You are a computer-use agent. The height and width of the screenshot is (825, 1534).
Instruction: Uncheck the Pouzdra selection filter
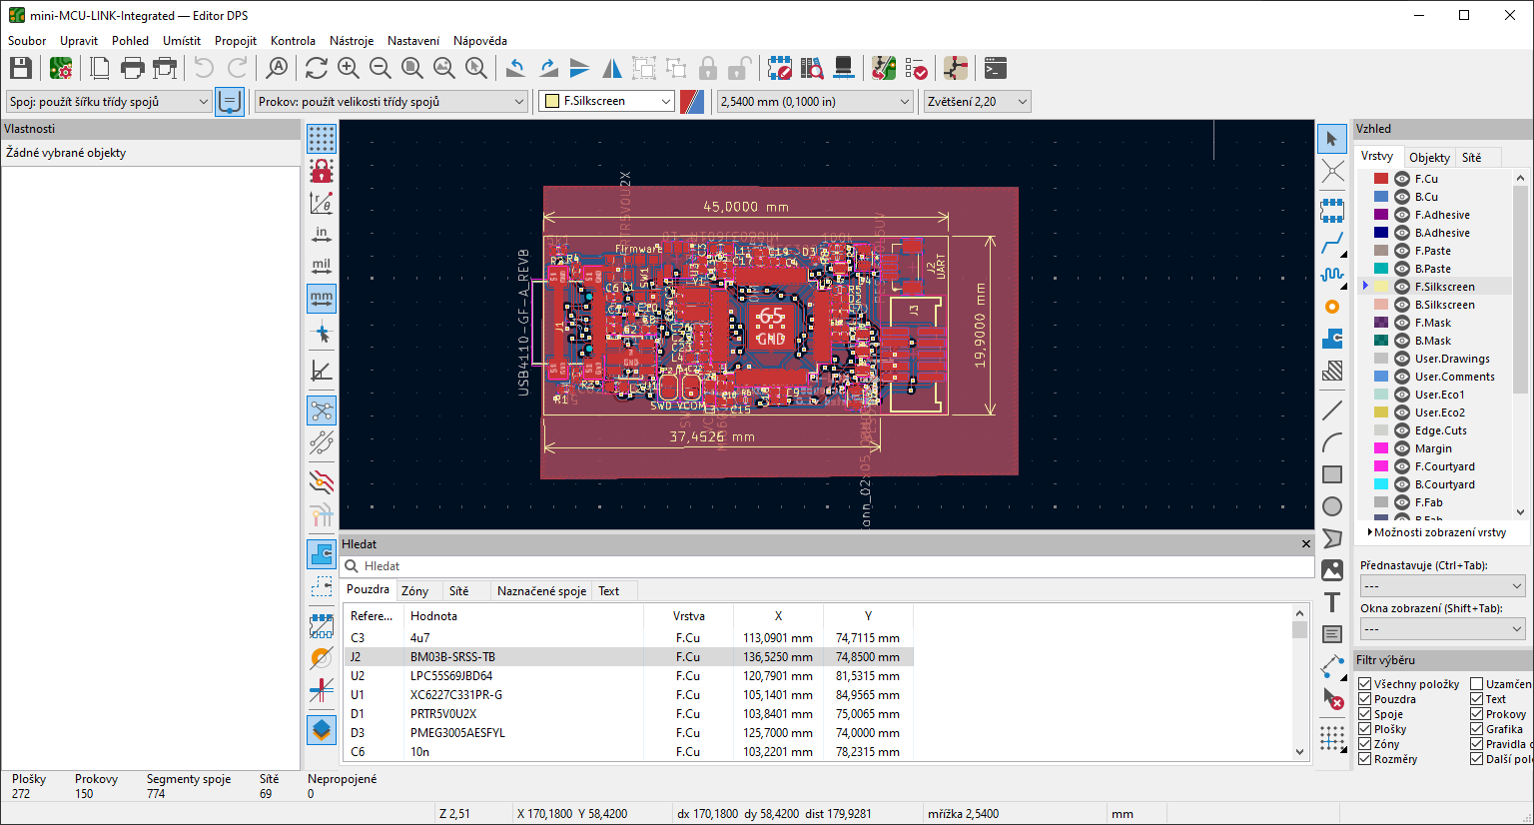coord(1365,699)
